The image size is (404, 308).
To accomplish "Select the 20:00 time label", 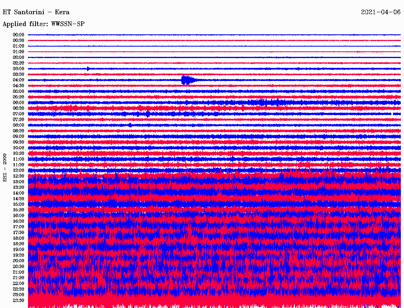I will tap(19, 261).
